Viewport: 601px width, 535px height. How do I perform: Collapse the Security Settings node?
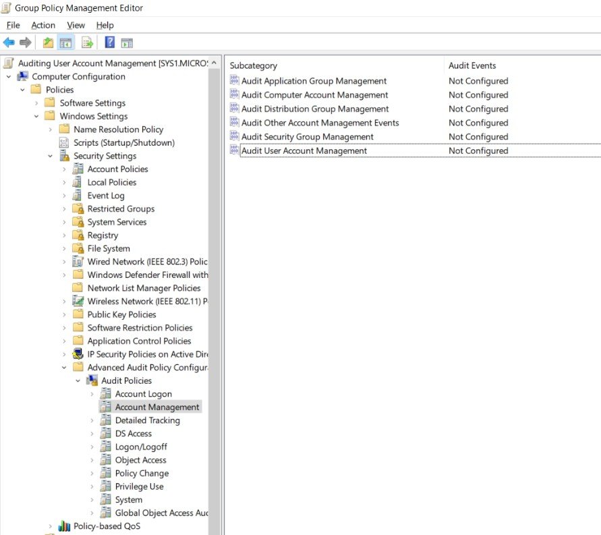(x=50, y=156)
